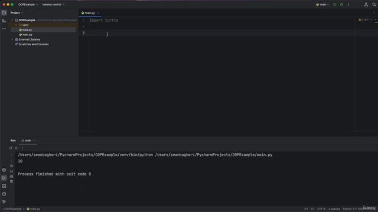The height and width of the screenshot is (212, 378).
Task: Start debugging with the bug icon
Action: (341, 5)
